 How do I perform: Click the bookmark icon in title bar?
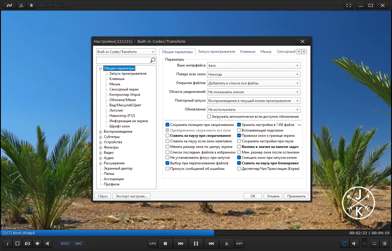tap(31, 5)
